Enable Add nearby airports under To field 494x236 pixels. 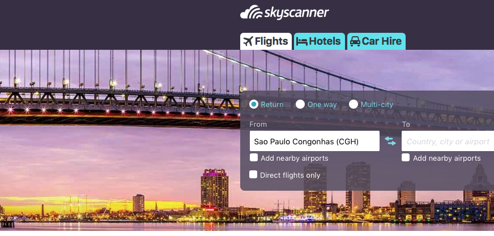[406, 157]
